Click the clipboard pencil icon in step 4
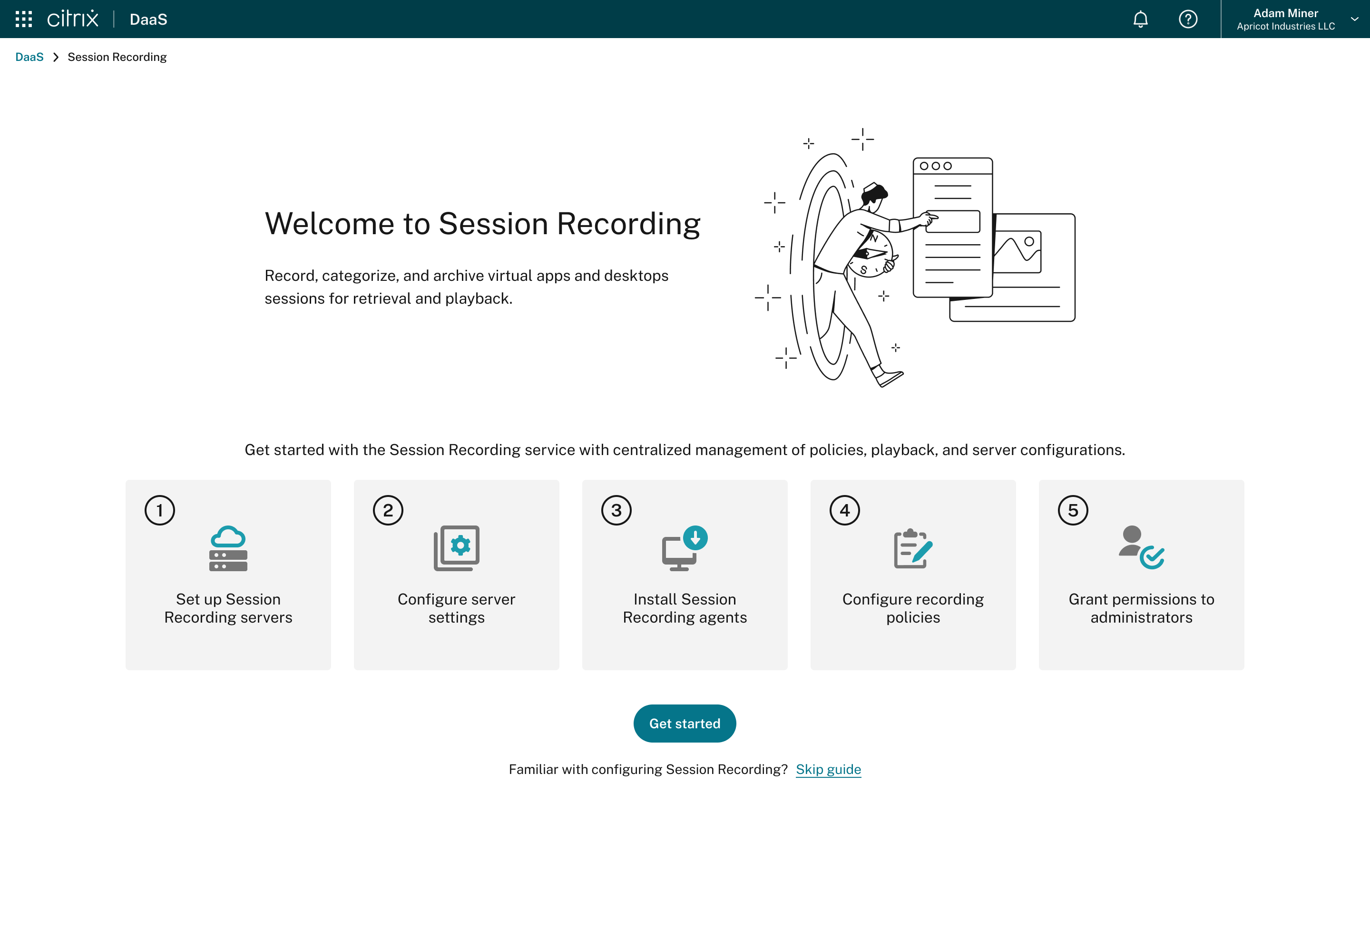Viewport: 1370px width, 952px height. [913, 548]
